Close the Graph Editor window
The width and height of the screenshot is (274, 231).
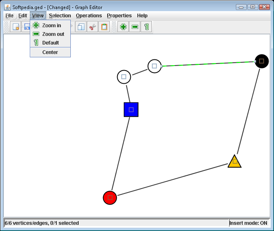point(264,7)
